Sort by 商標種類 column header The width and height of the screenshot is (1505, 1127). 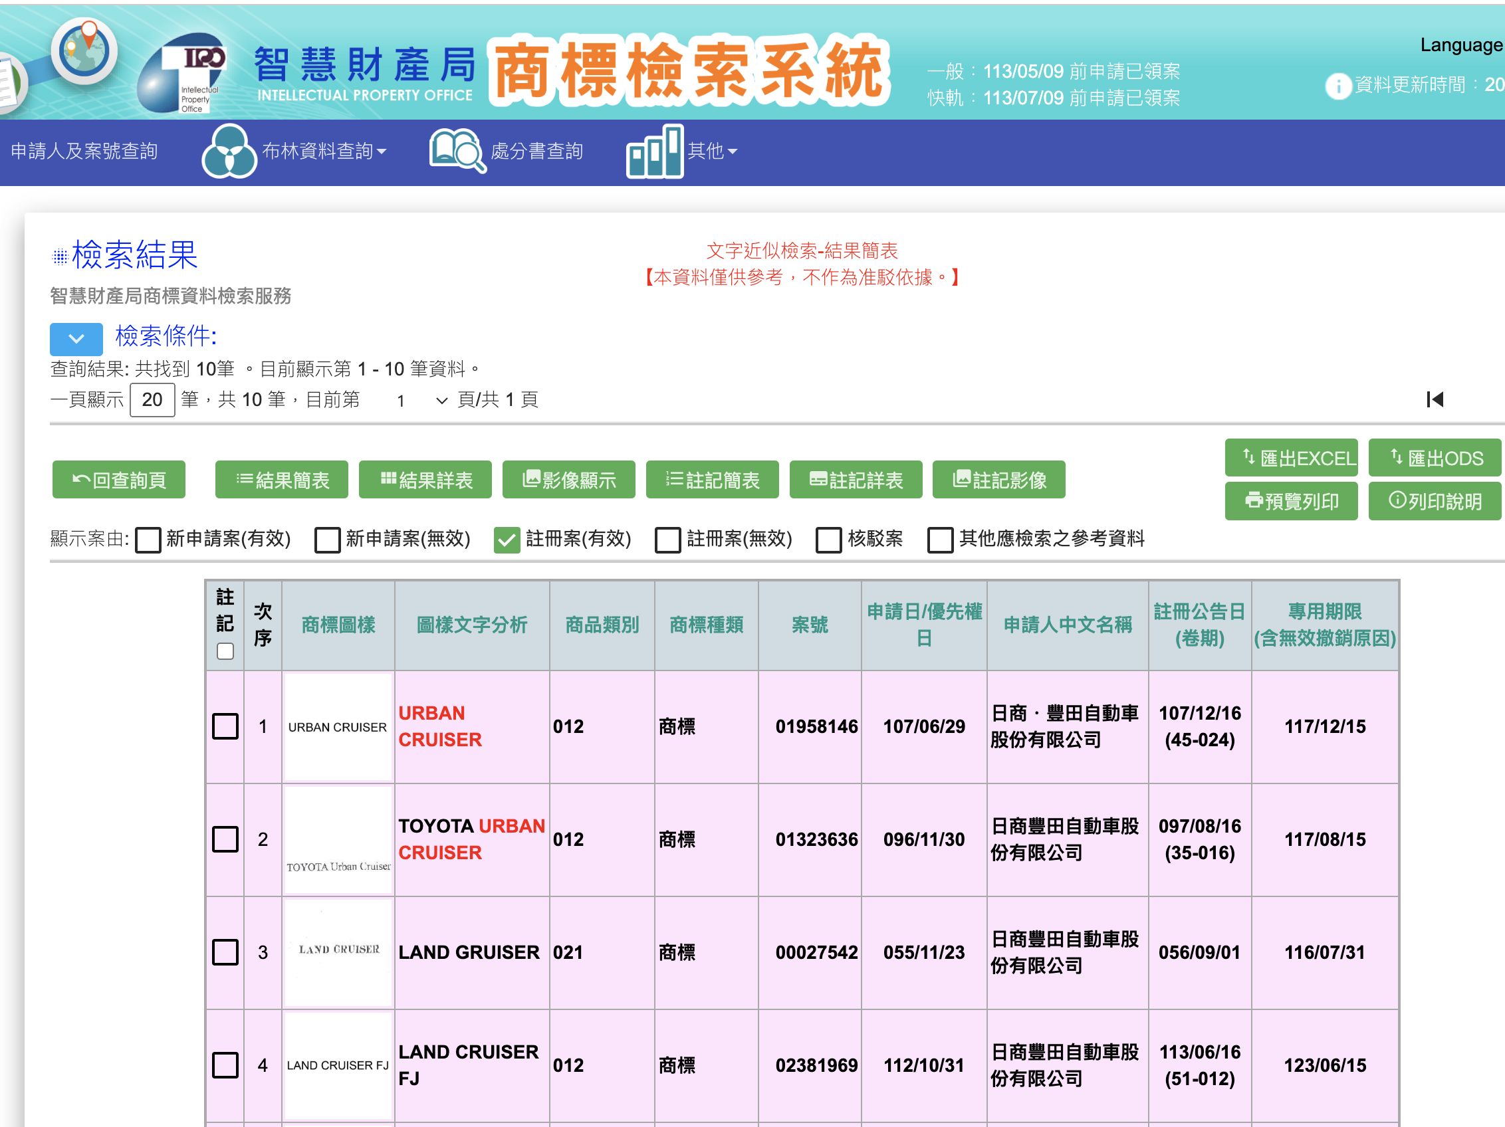click(706, 625)
